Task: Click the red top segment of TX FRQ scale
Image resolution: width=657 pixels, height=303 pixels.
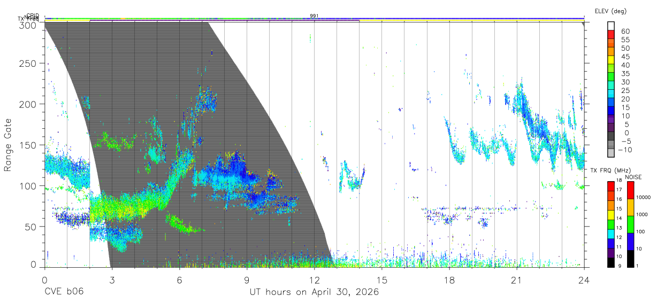Action: click(x=610, y=185)
